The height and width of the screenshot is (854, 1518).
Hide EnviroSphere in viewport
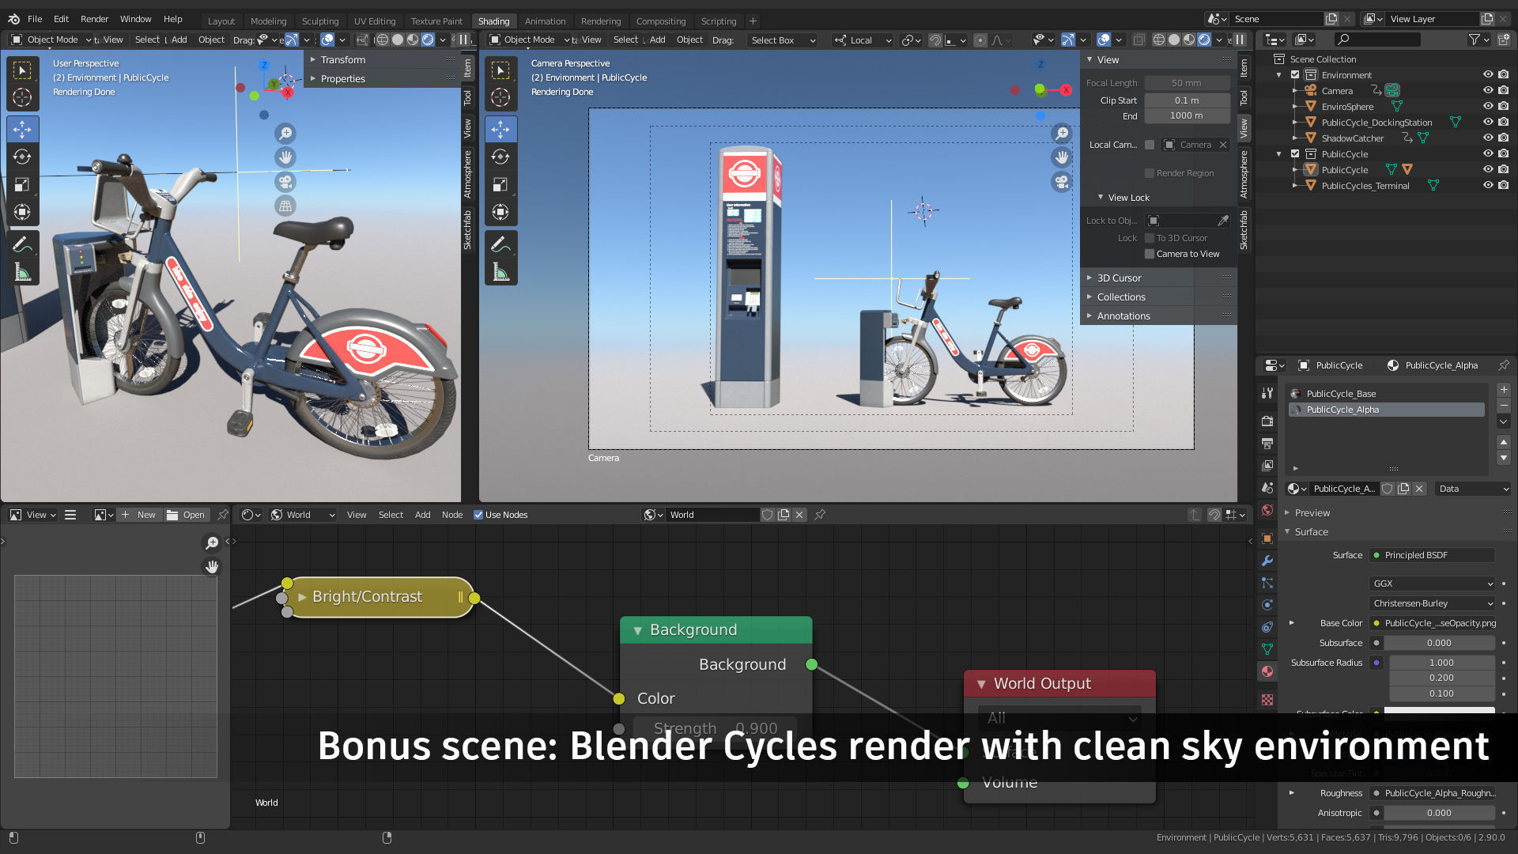pyautogui.click(x=1487, y=106)
